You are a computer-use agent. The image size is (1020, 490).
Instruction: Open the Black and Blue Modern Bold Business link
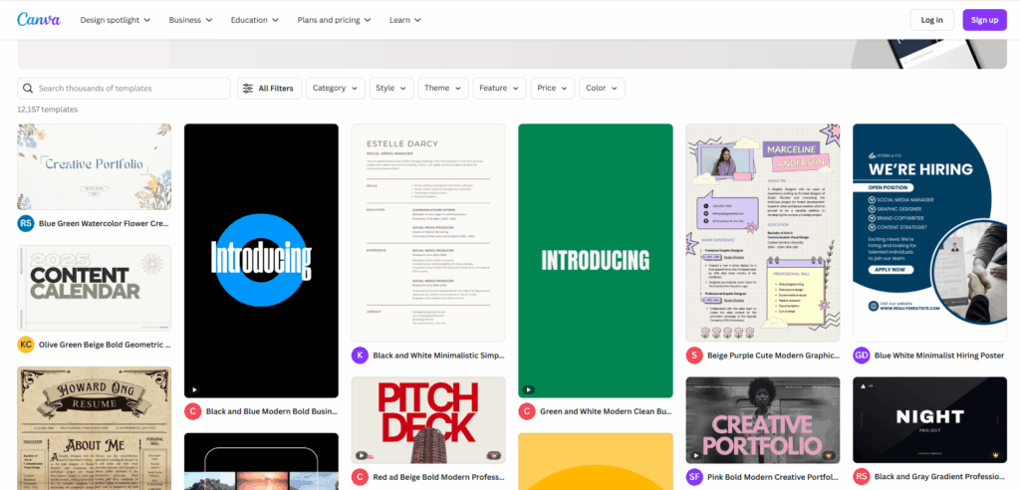[x=272, y=411]
